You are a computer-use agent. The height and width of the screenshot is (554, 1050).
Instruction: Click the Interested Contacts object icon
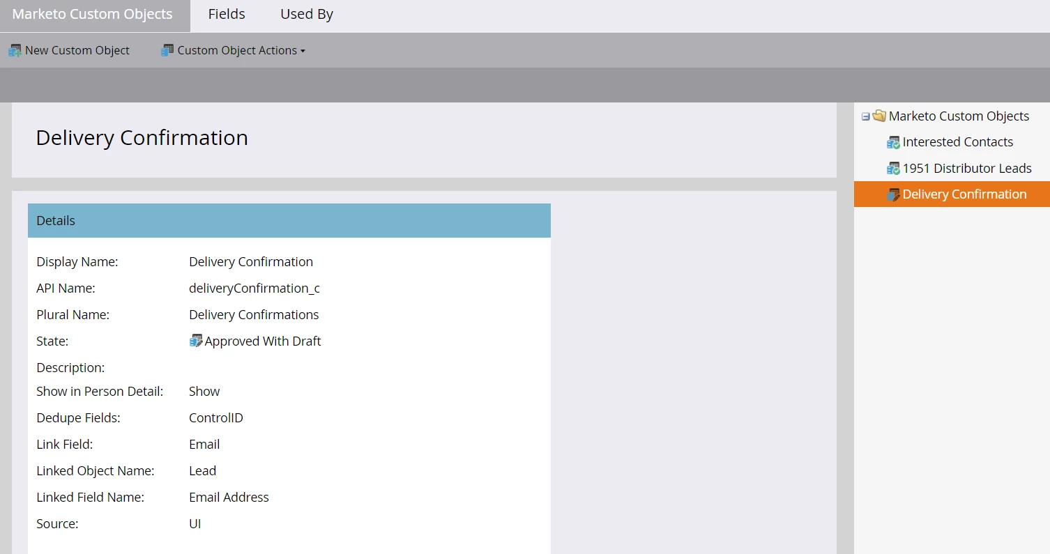pos(893,142)
